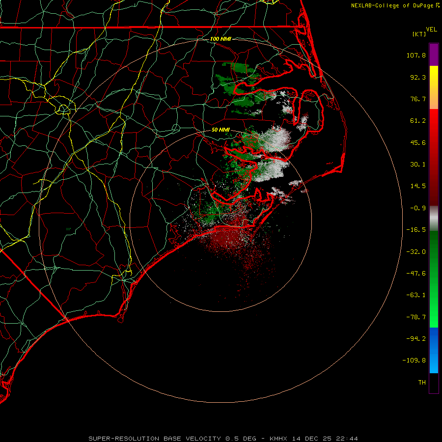Click the TH legend label
The image size is (442, 442).
click(422, 383)
